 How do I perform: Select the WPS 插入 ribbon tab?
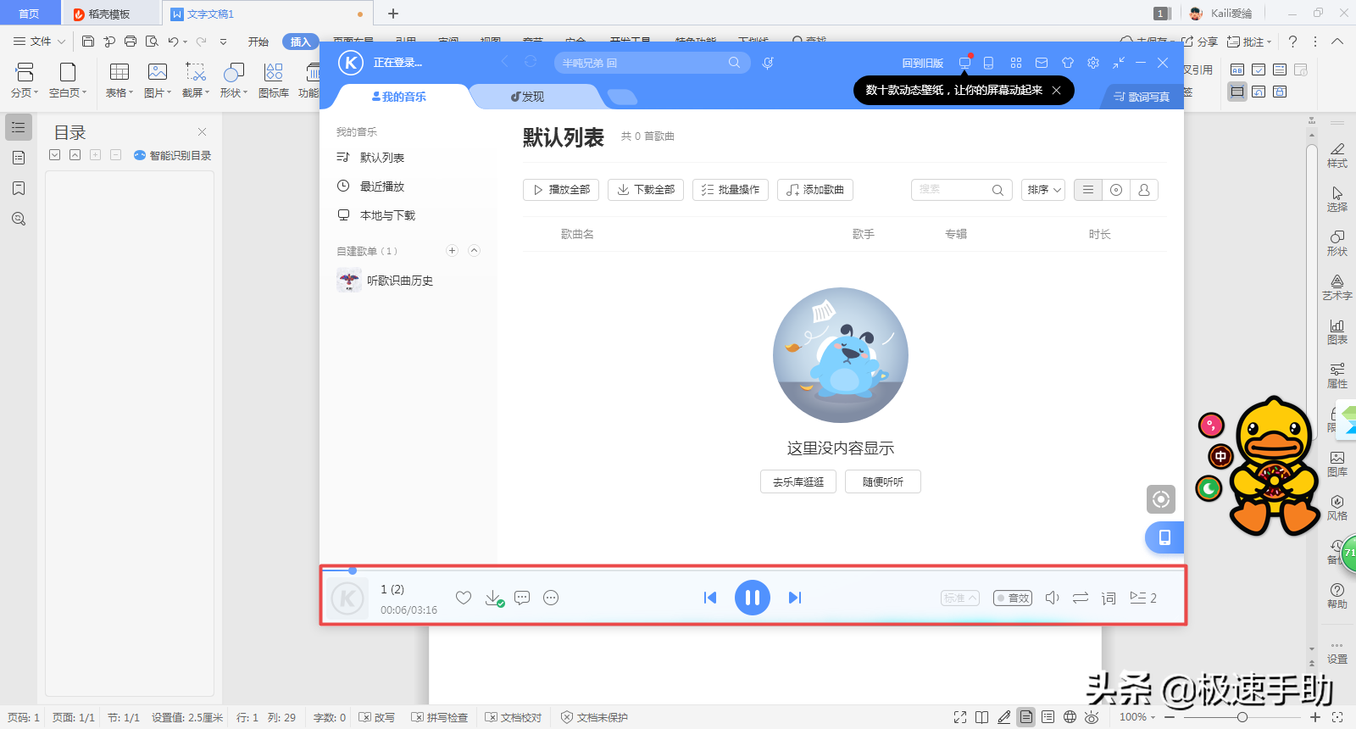click(x=301, y=42)
